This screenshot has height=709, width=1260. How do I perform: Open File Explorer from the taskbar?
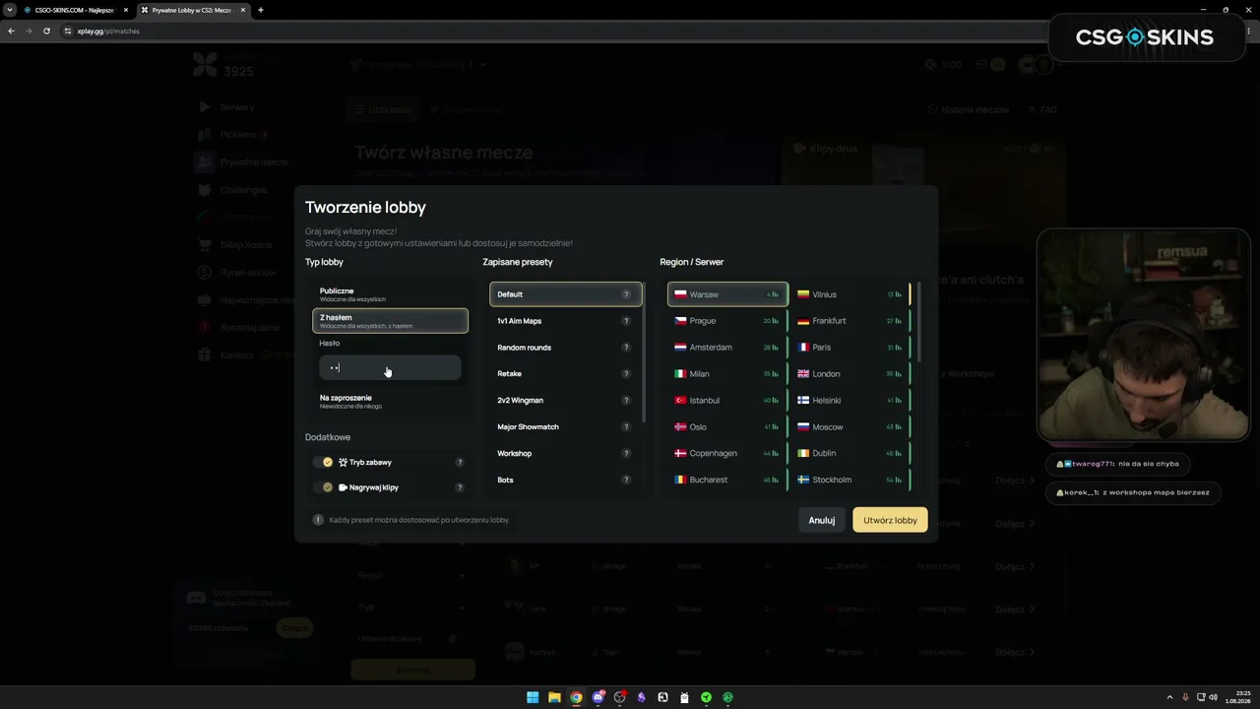pos(554,697)
